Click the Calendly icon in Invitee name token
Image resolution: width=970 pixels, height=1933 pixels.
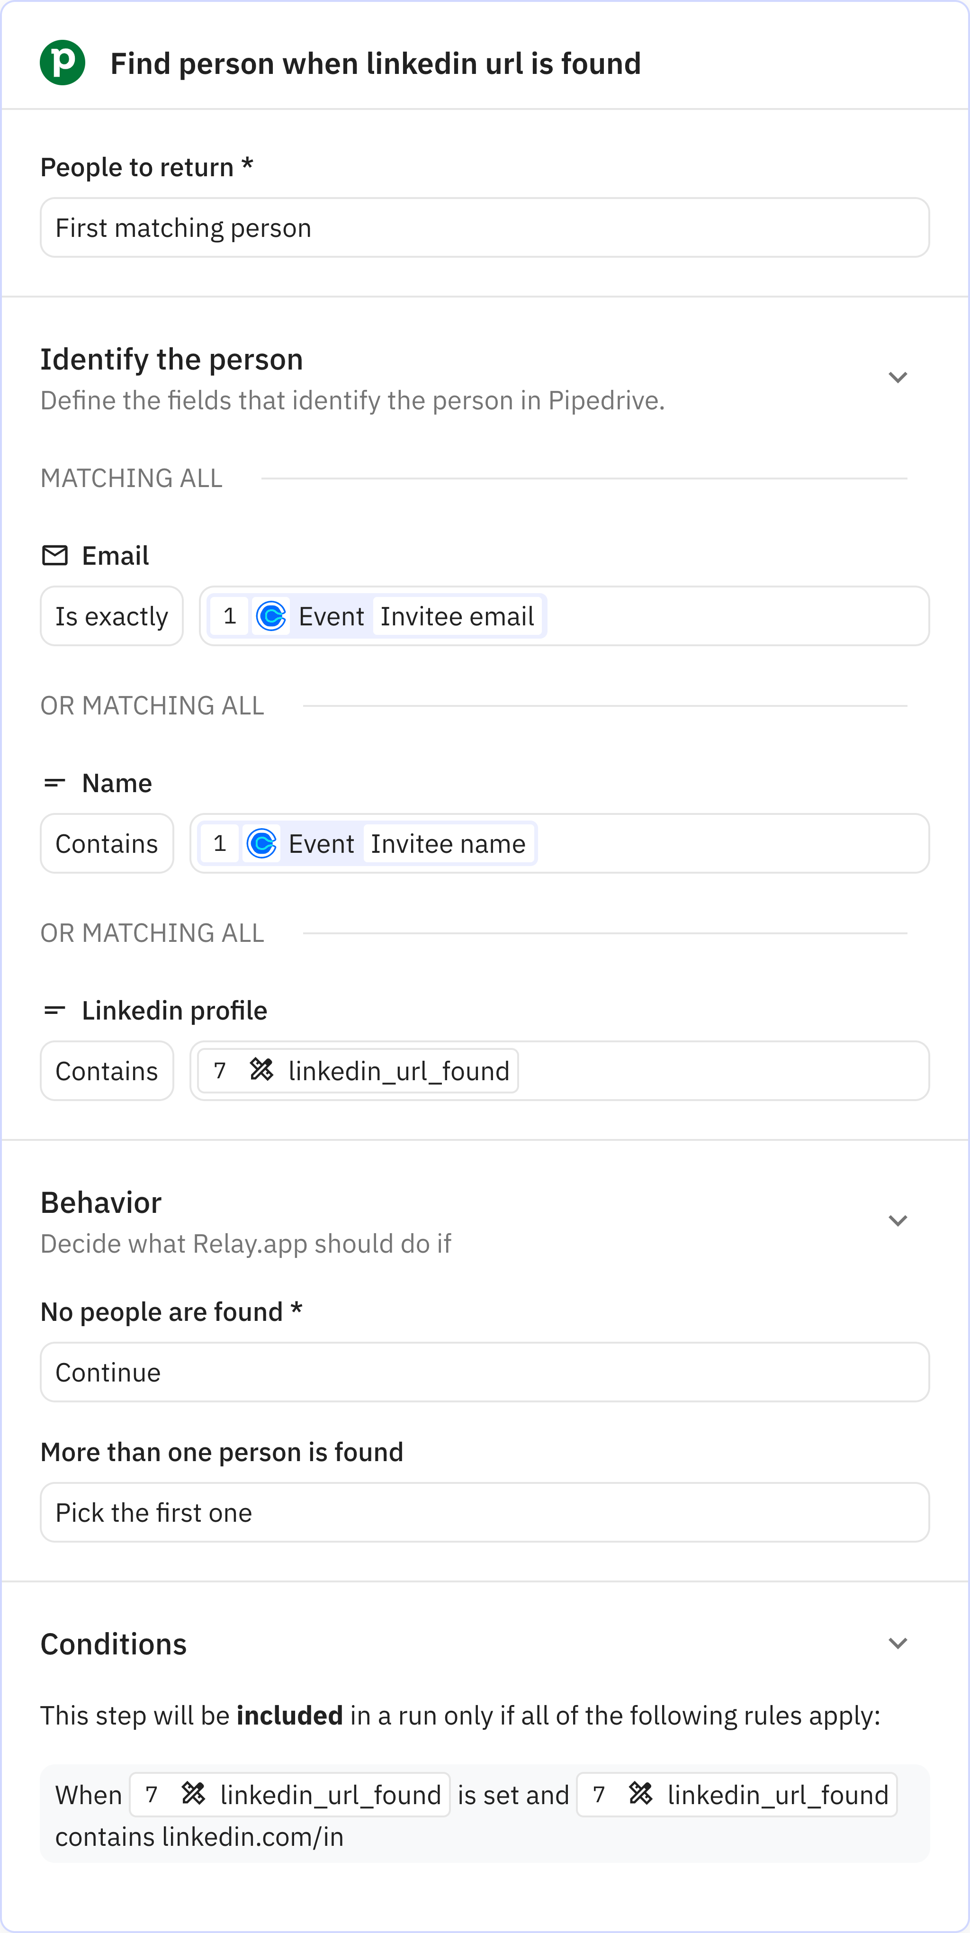[261, 843]
